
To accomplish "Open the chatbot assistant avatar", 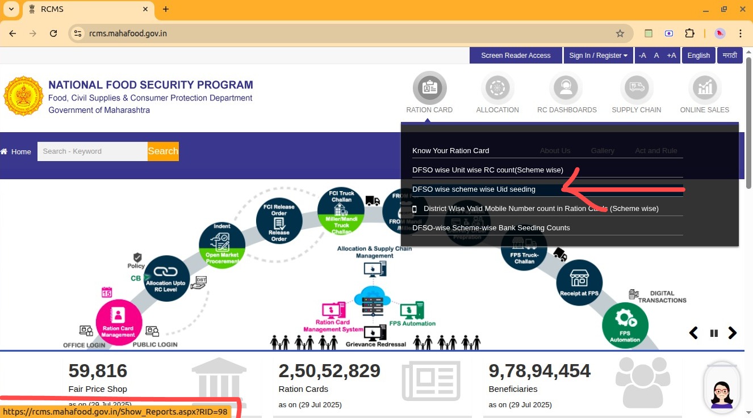I will [722, 389].
